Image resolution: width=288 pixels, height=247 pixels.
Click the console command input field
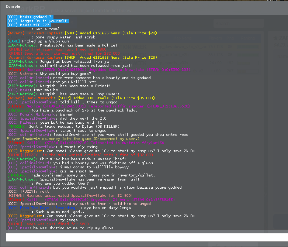coord(147,237)
